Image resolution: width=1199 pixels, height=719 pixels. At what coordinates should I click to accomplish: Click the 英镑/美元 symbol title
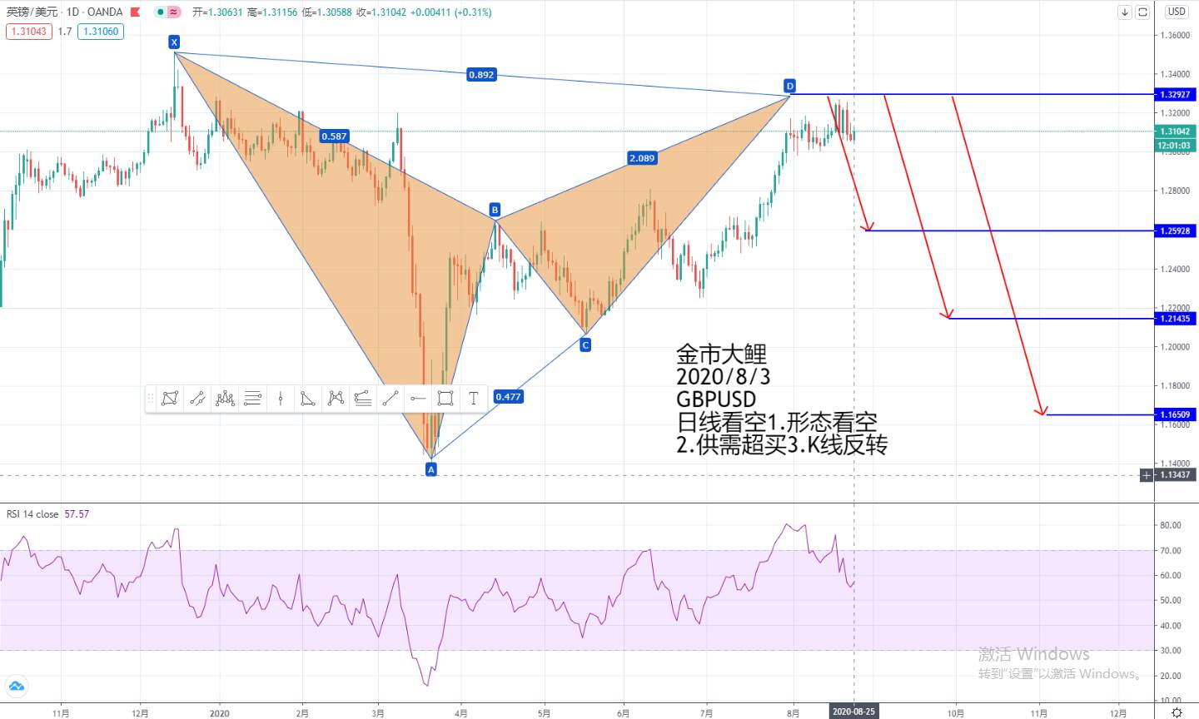tap(32, 12)
